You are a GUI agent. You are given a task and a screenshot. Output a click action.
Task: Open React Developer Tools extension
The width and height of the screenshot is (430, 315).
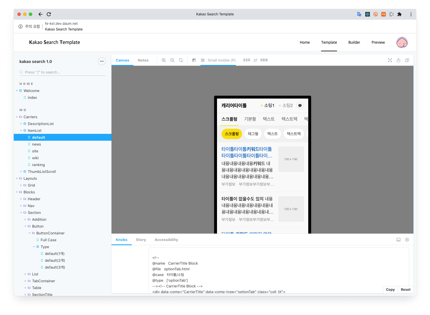click(368, 14)
